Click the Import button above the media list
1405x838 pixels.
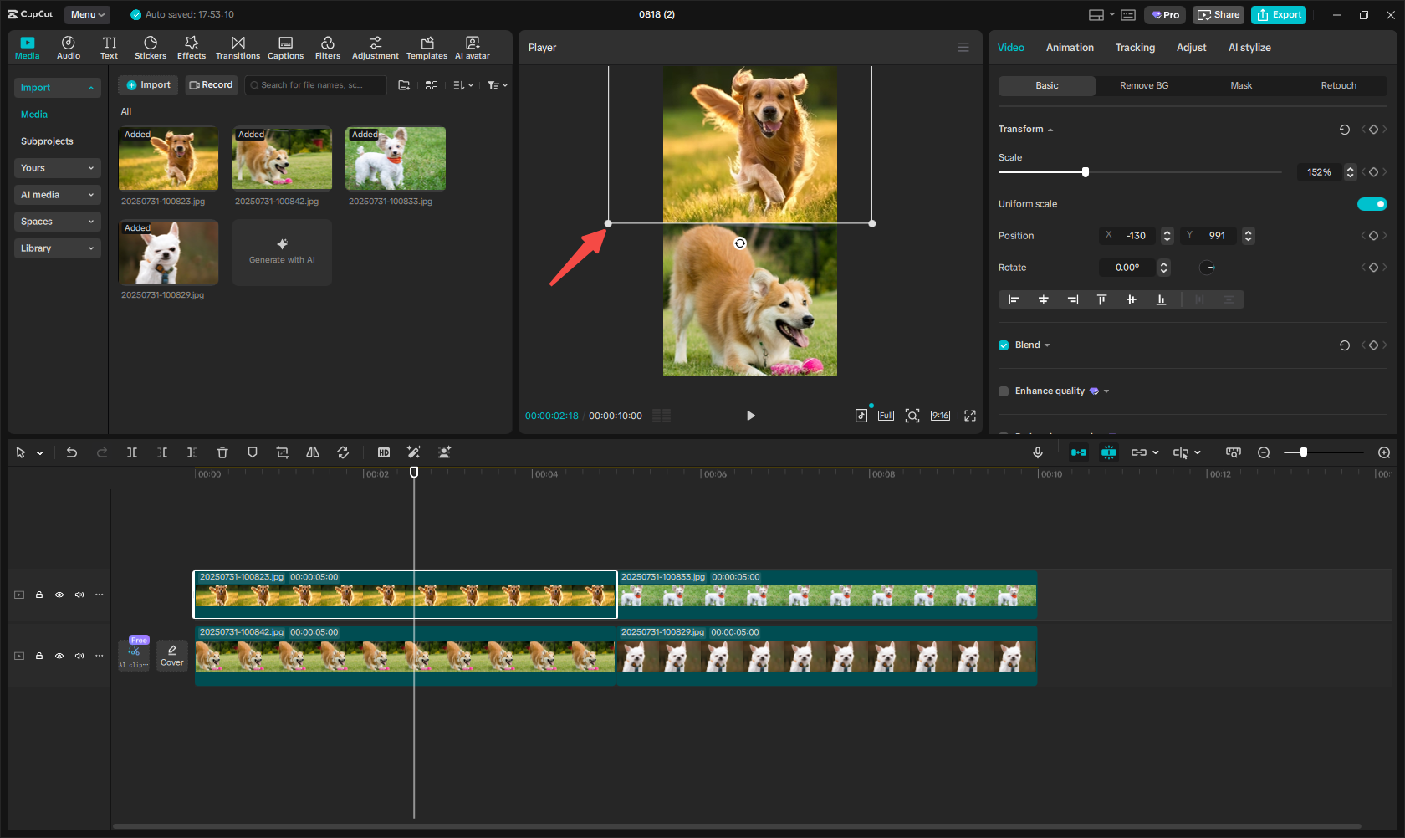(147, 84)
